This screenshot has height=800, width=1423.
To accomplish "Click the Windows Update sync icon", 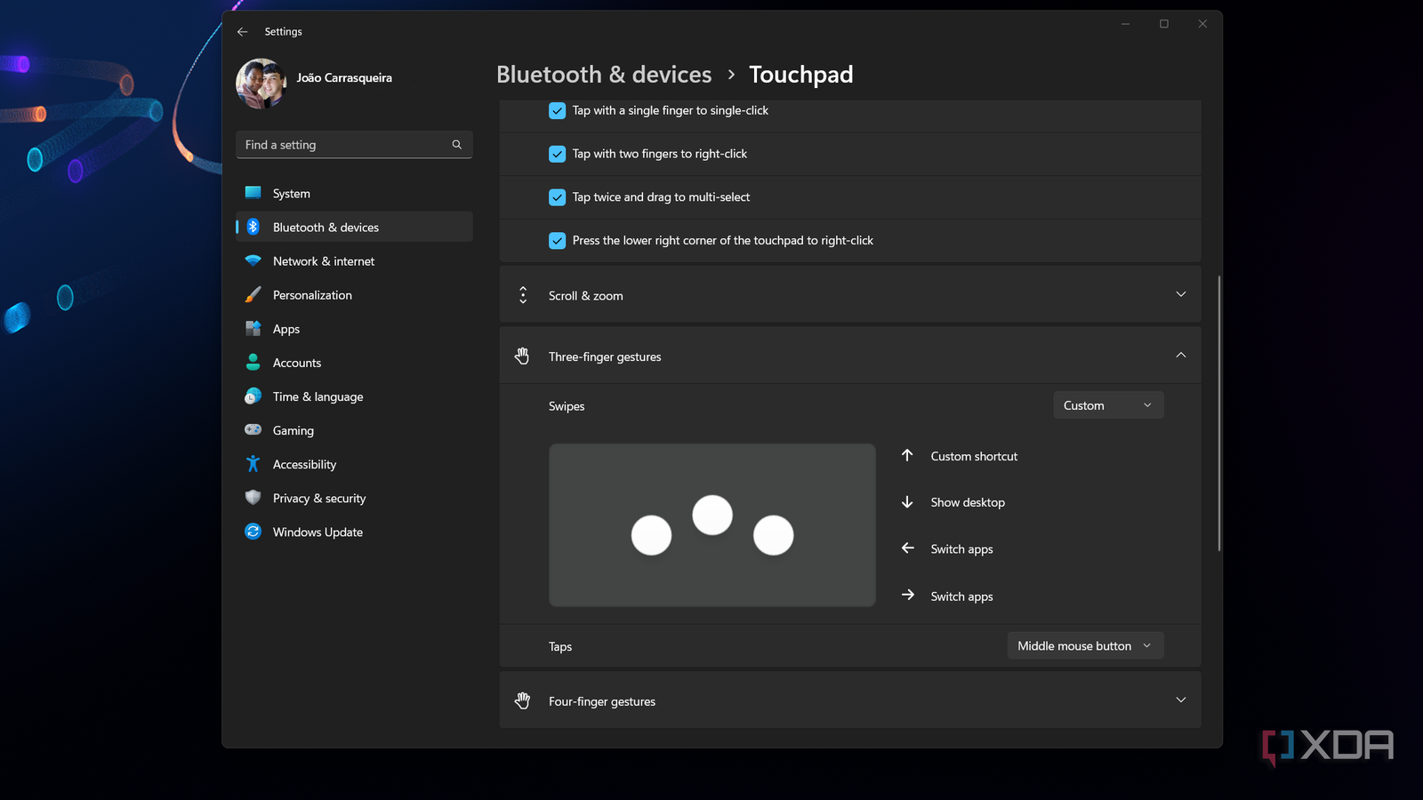I will tap(253, 532).
